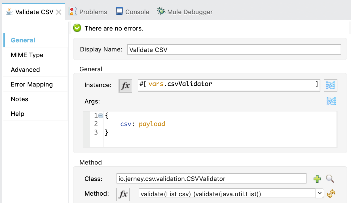Open expression mapper icon beside Args label
The image size is (351, 203).
click(331, 101)
